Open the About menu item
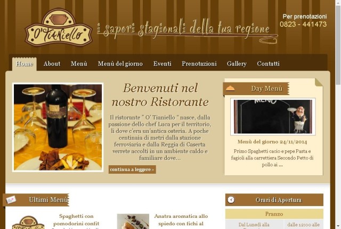The height and width of the screenshot is (229, 341). [52, 64]
